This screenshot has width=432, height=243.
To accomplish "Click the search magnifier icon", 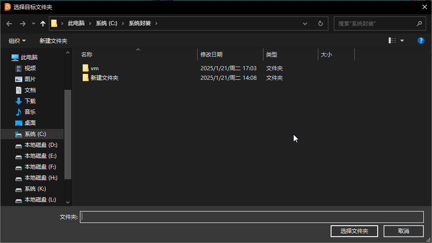I will (419, 24).
